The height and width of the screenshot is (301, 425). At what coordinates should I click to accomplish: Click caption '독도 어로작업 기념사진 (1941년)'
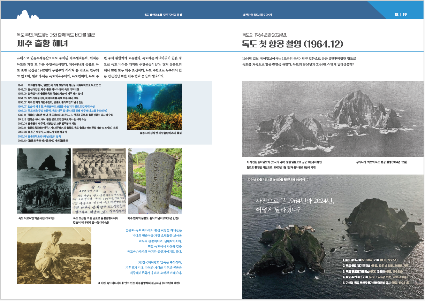(37, 218)
